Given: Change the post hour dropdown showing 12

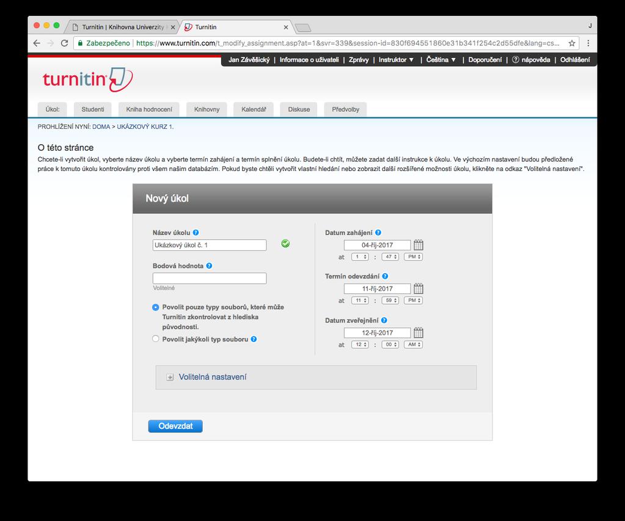Looking at the screenshot, I should tap(360, 344).
